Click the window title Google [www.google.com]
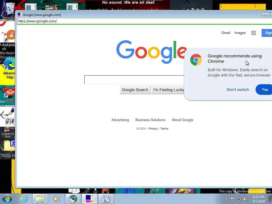Screen dimensions: 272x204 click(x=42, y=15)
